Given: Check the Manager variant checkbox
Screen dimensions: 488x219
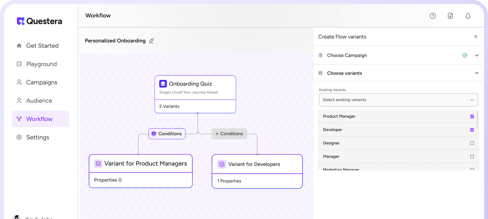Looking at the screenshot, I should [472, 157].
